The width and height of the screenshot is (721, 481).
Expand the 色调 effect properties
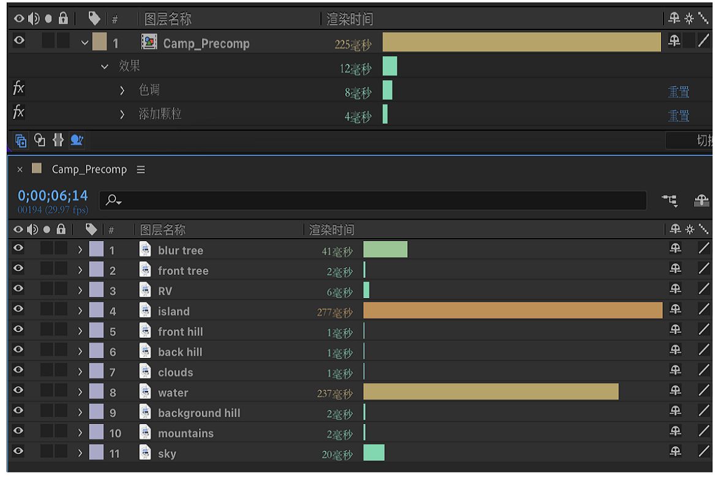pos(122,91)
